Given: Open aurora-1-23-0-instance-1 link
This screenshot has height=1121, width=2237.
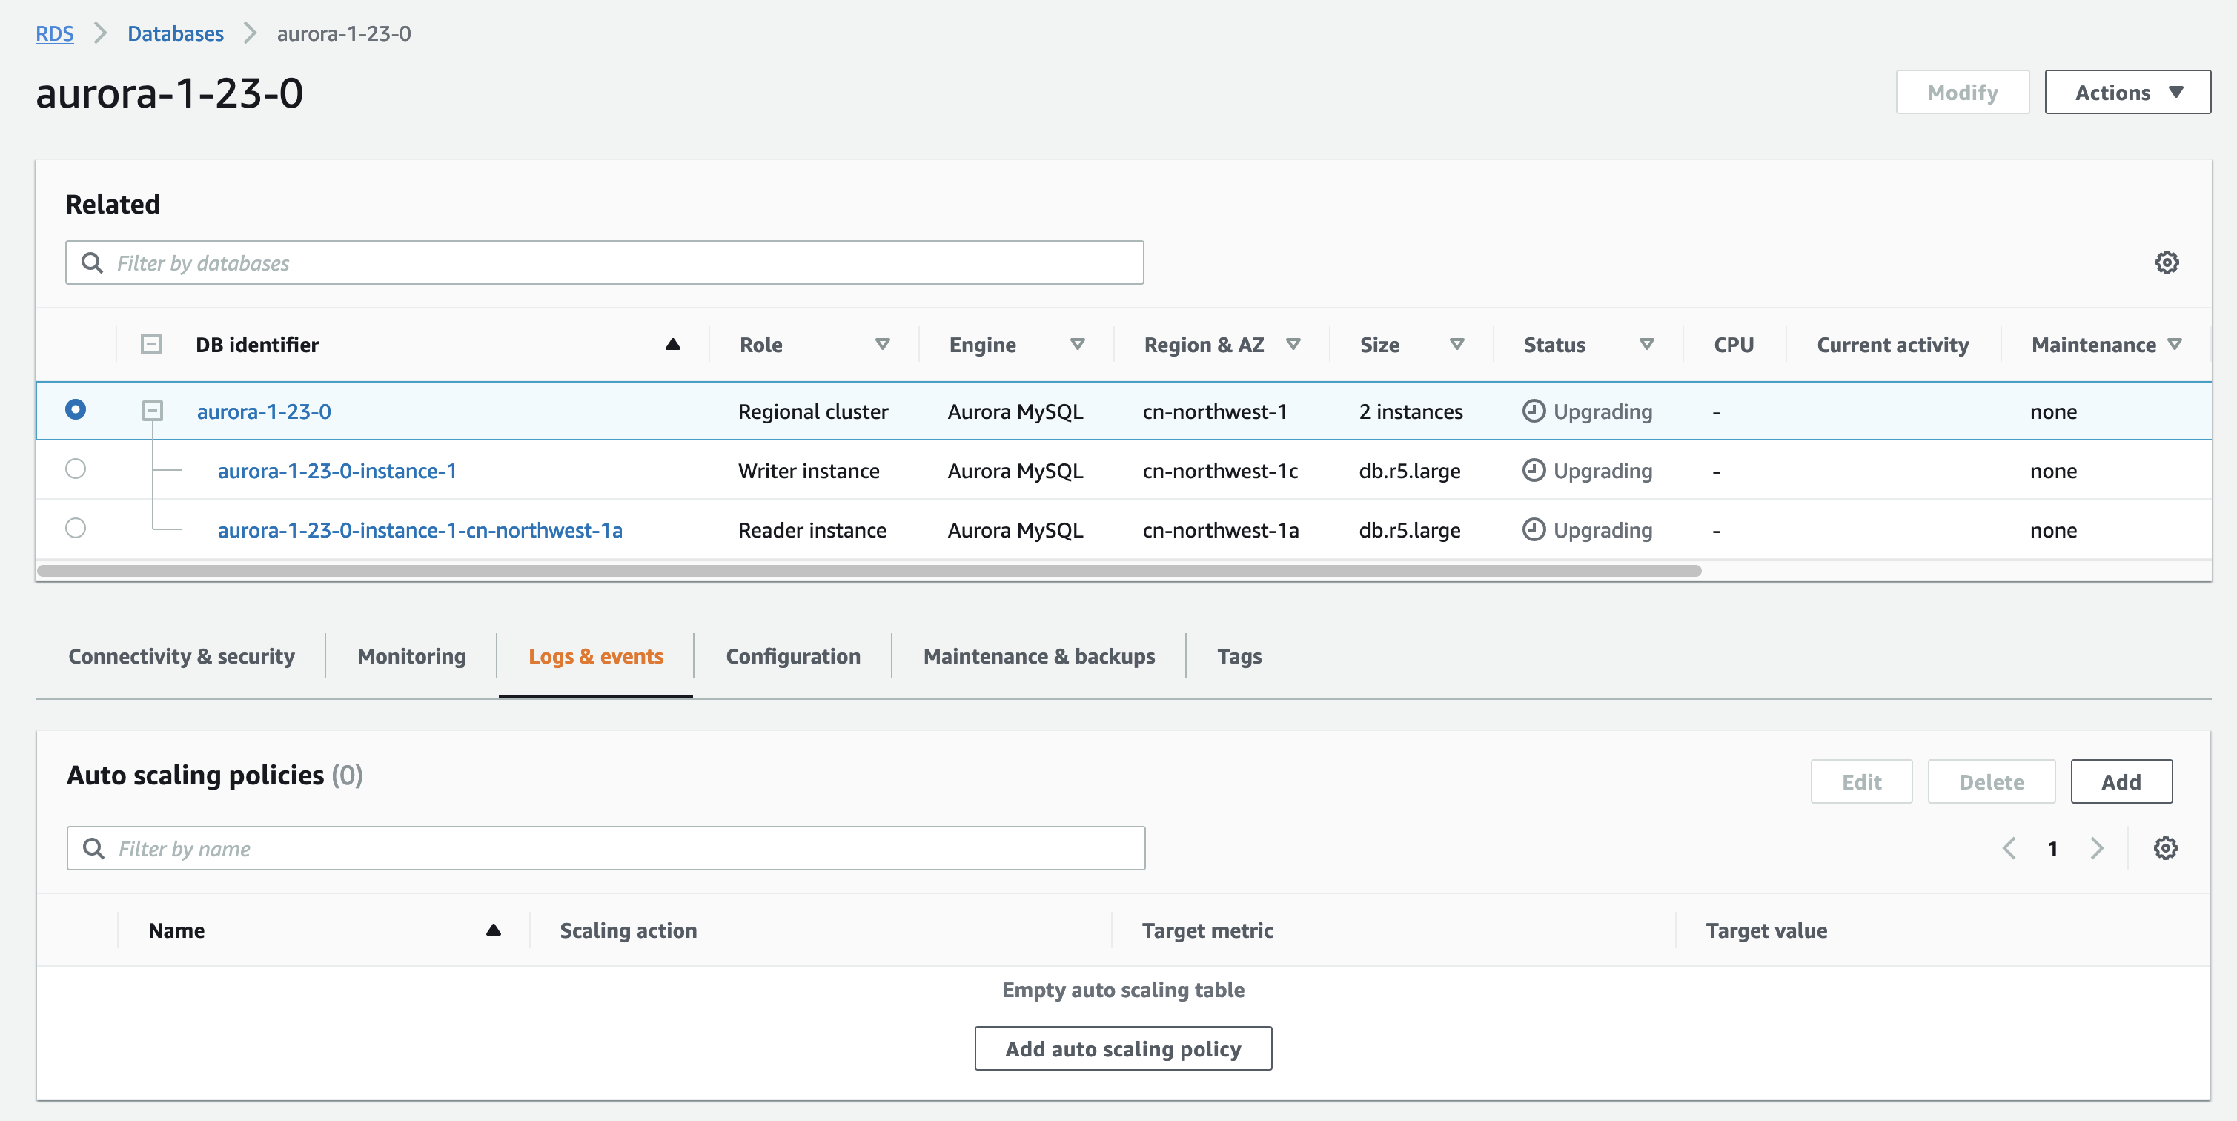Looking at the screenshot, I should [337, 470].
